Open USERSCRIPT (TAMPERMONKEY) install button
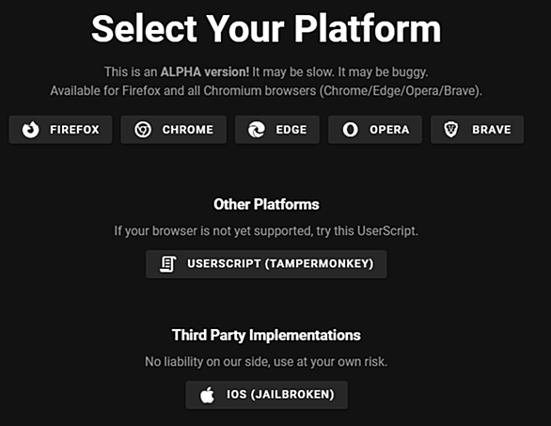Viewport: 551px width, 426px height. [x=266, y=264]
